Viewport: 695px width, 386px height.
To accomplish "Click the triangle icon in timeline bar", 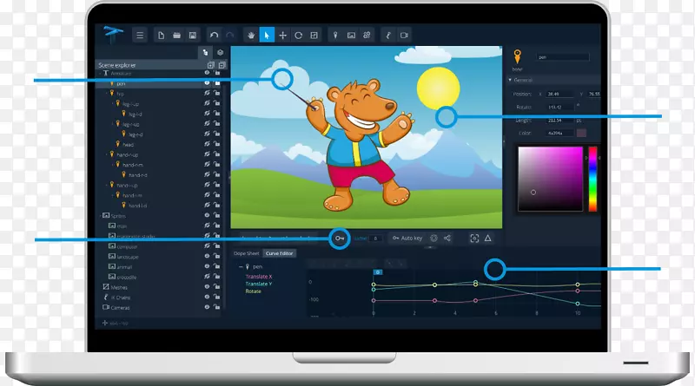I will click(488, 239).
